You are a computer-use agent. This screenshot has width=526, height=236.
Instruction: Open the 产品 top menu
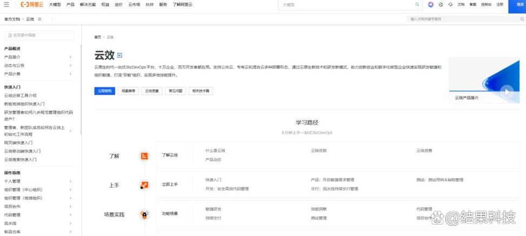[x=70, y=5]
